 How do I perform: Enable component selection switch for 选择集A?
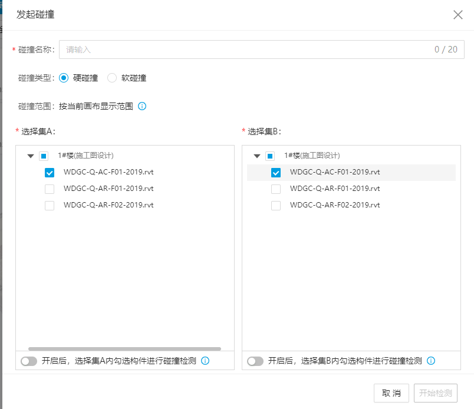[x=29, y=361]
